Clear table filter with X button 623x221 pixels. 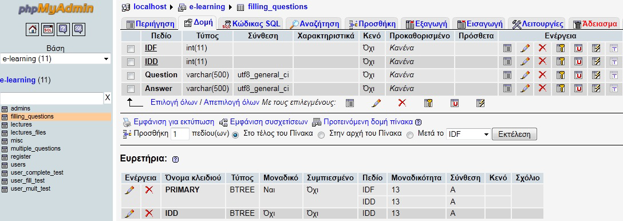click(x=108, y=98)
